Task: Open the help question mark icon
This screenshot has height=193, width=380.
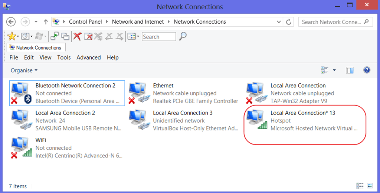Action: tap(367, 70)
